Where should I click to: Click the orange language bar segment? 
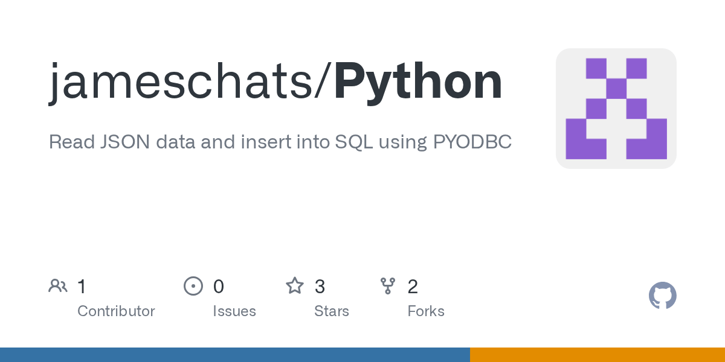click(598, 355)
